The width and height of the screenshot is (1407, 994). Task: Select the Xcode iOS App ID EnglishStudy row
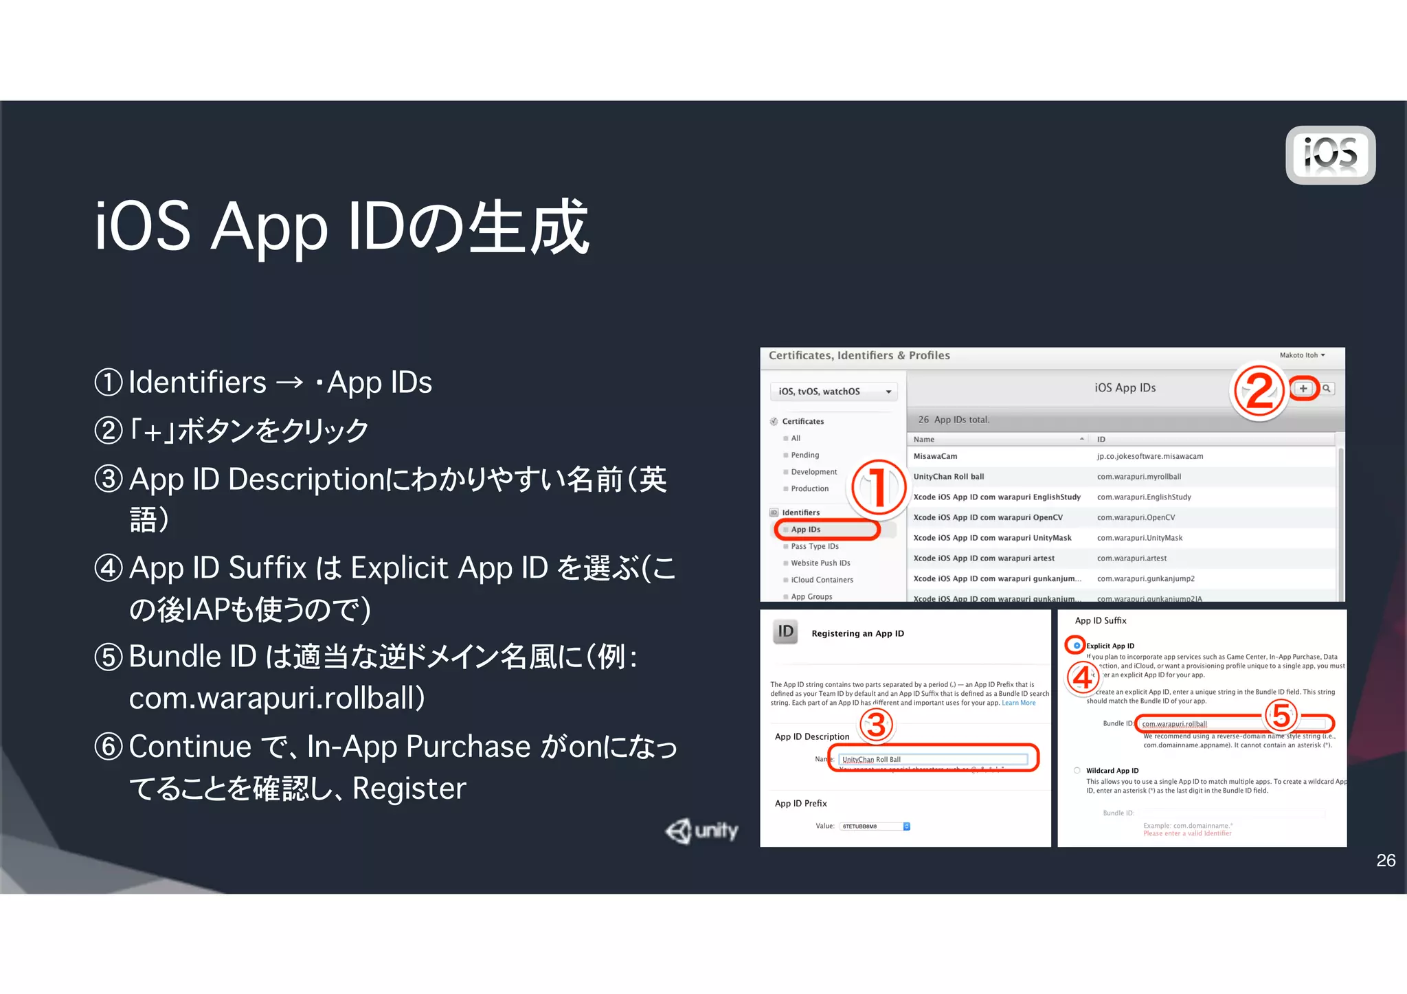(x=1121, y=497)
